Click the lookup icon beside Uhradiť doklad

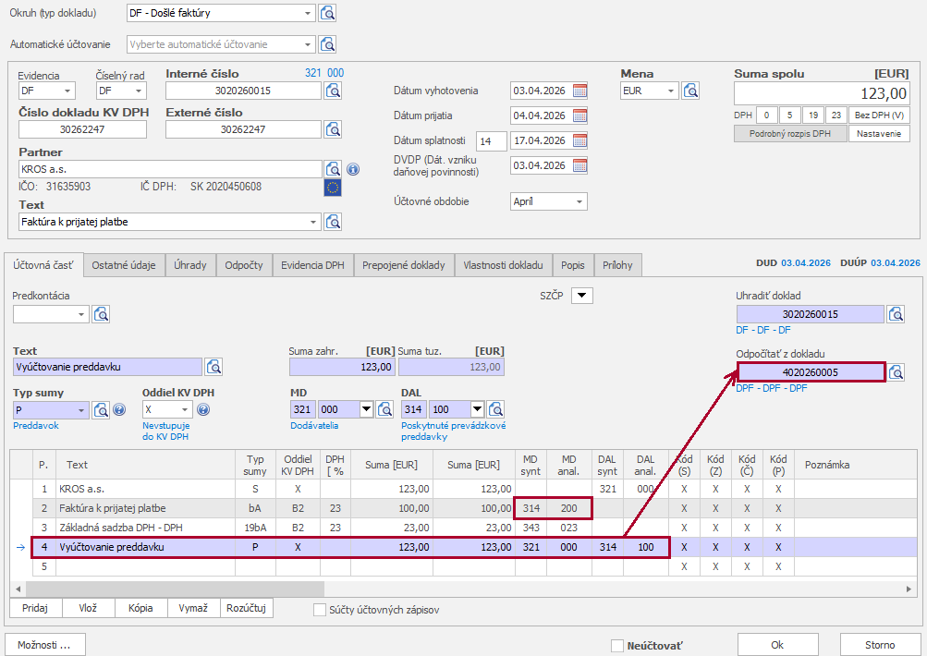pos(896,314)
